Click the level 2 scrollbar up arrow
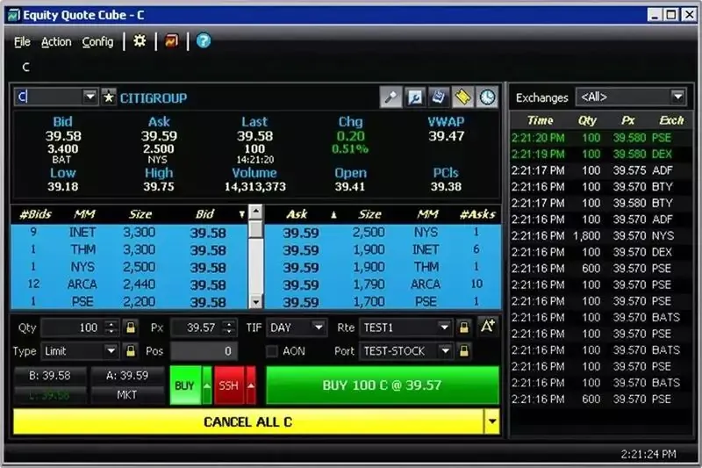The width and height of the screenshot is (702, 468). tap(255, 212)
